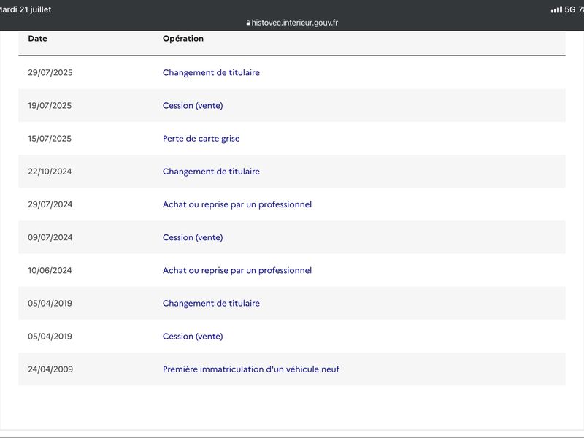584x438 pixels.
Task: Click the cellular signal strength icon
Action: tap(556, 9)
